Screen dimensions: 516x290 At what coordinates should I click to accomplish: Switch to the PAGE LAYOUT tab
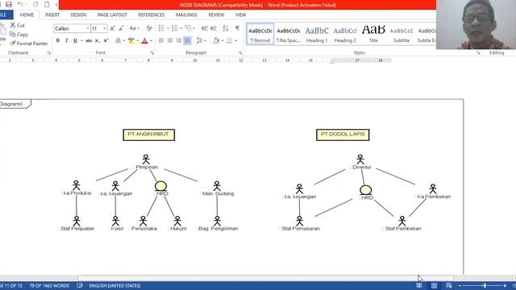[x=112, y=14]
